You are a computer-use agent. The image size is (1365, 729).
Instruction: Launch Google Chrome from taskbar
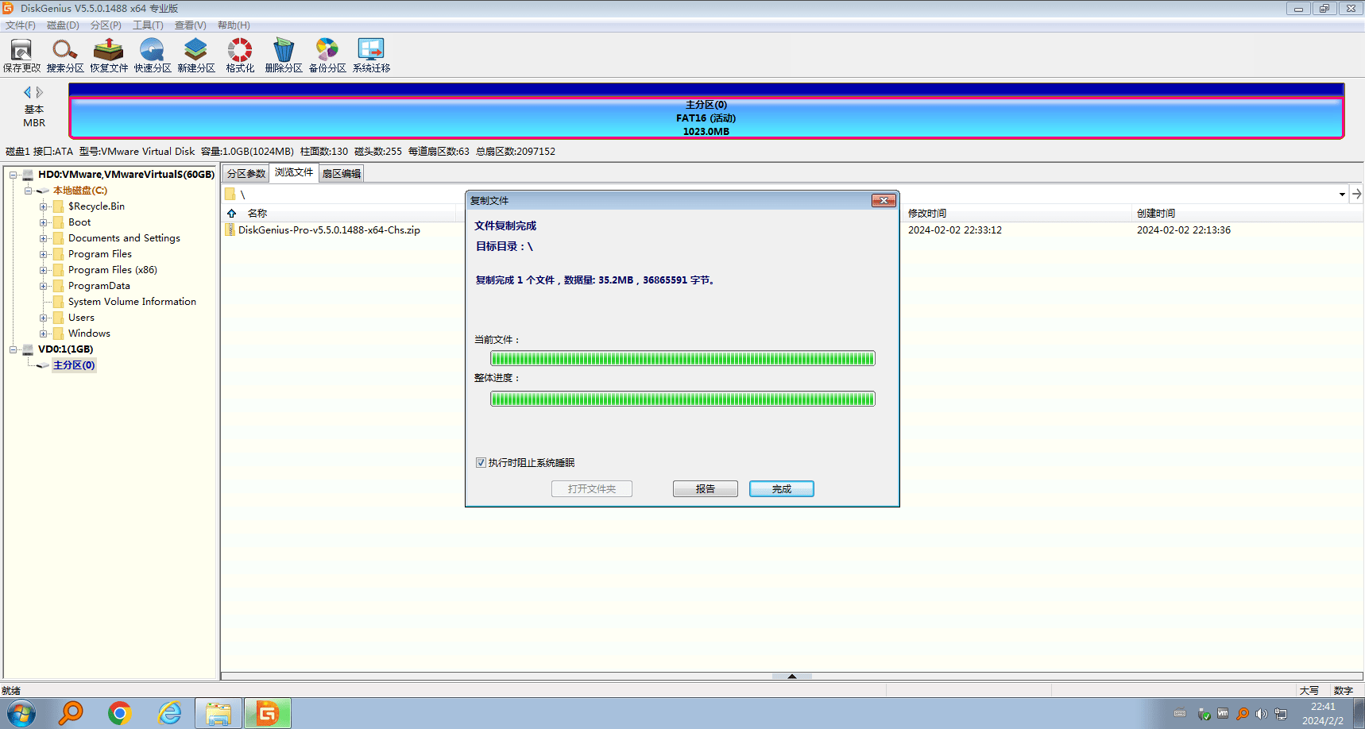[120, 713]
